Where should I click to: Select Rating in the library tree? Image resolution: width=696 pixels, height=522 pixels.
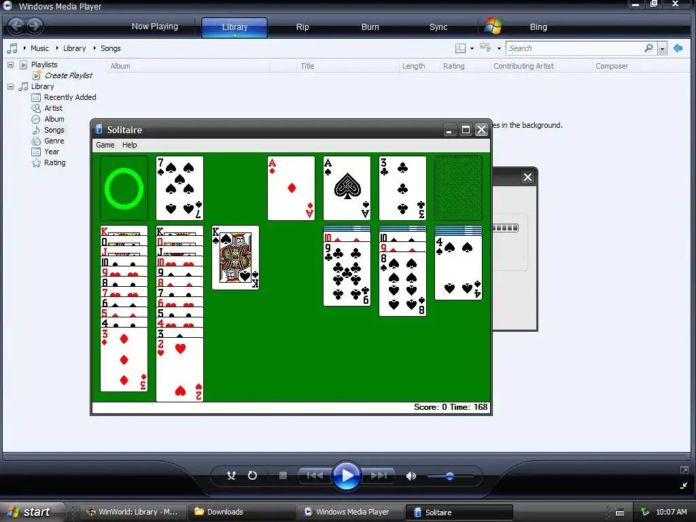click(54, 163)
